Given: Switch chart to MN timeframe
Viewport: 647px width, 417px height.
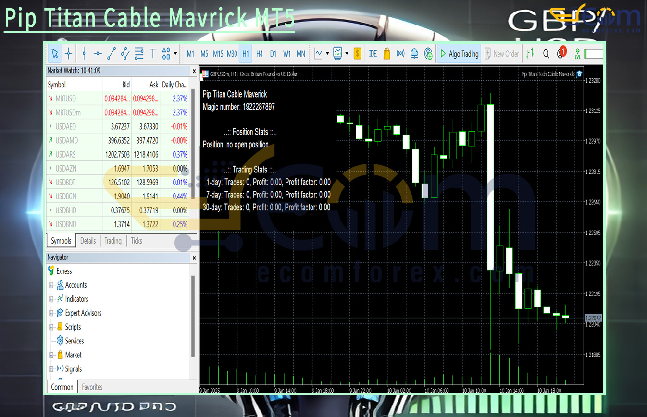Looking at the screenshot, I should (x=300, y=54).
